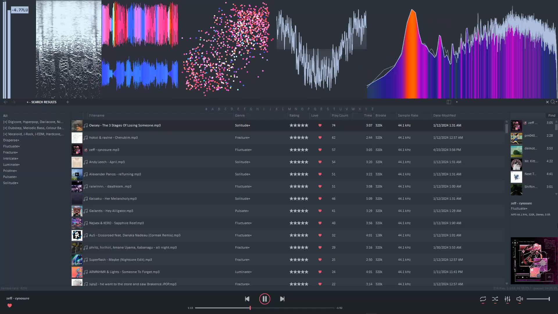Navigate back using the left arrow icon
Screen dimensions: 558x314
[x=6, y=102]
